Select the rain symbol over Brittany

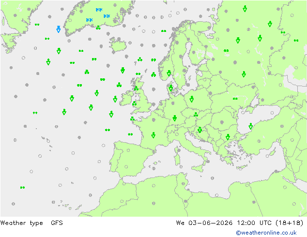[x=132, y=118]
